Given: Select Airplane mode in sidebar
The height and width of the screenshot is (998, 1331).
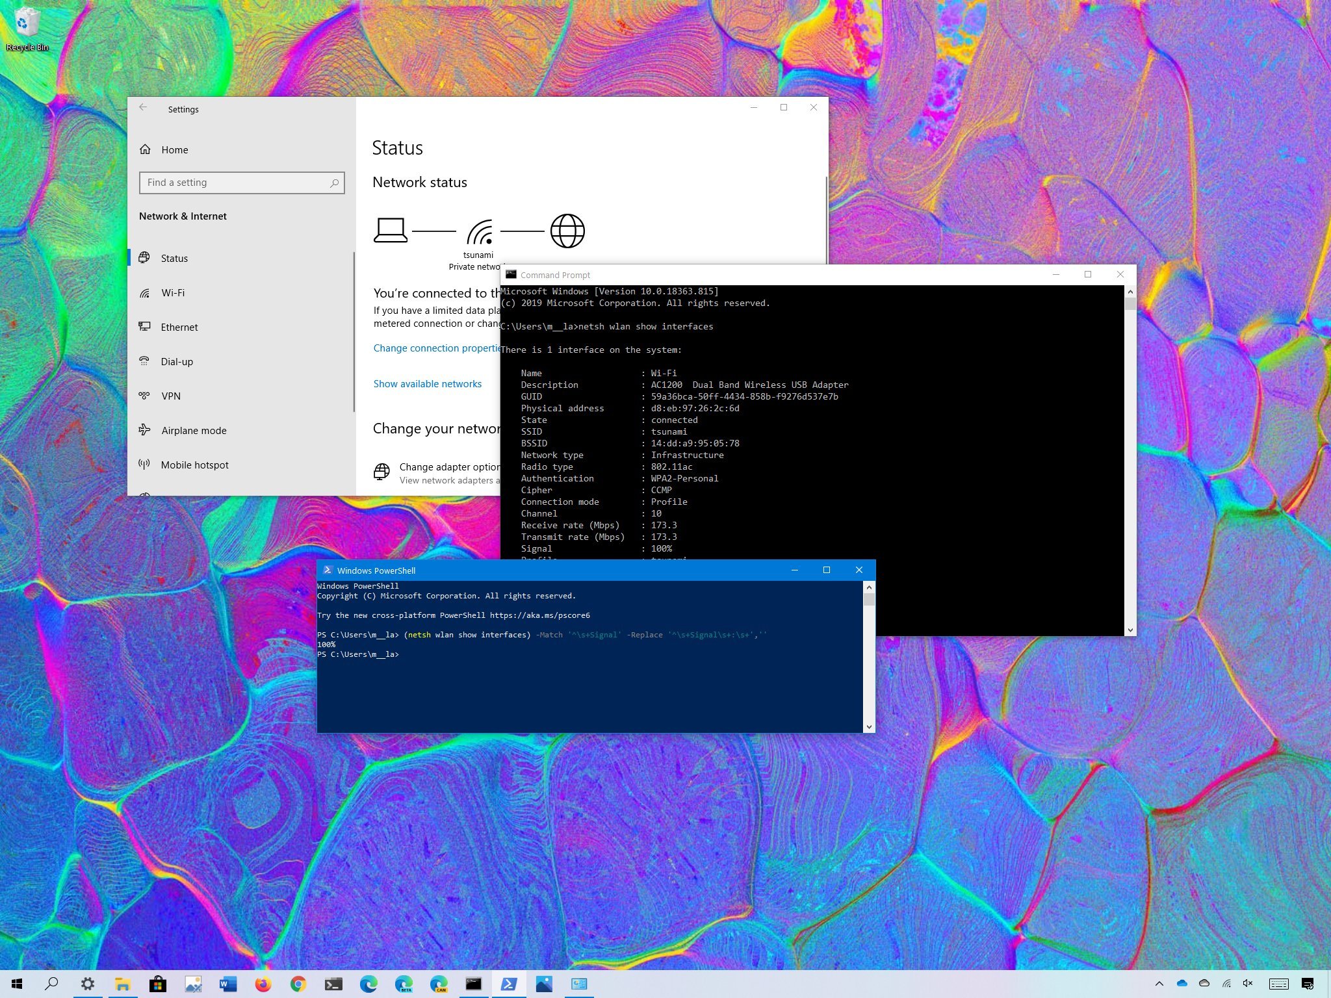Looking at the screenshot, I should [x=194, y=431].
